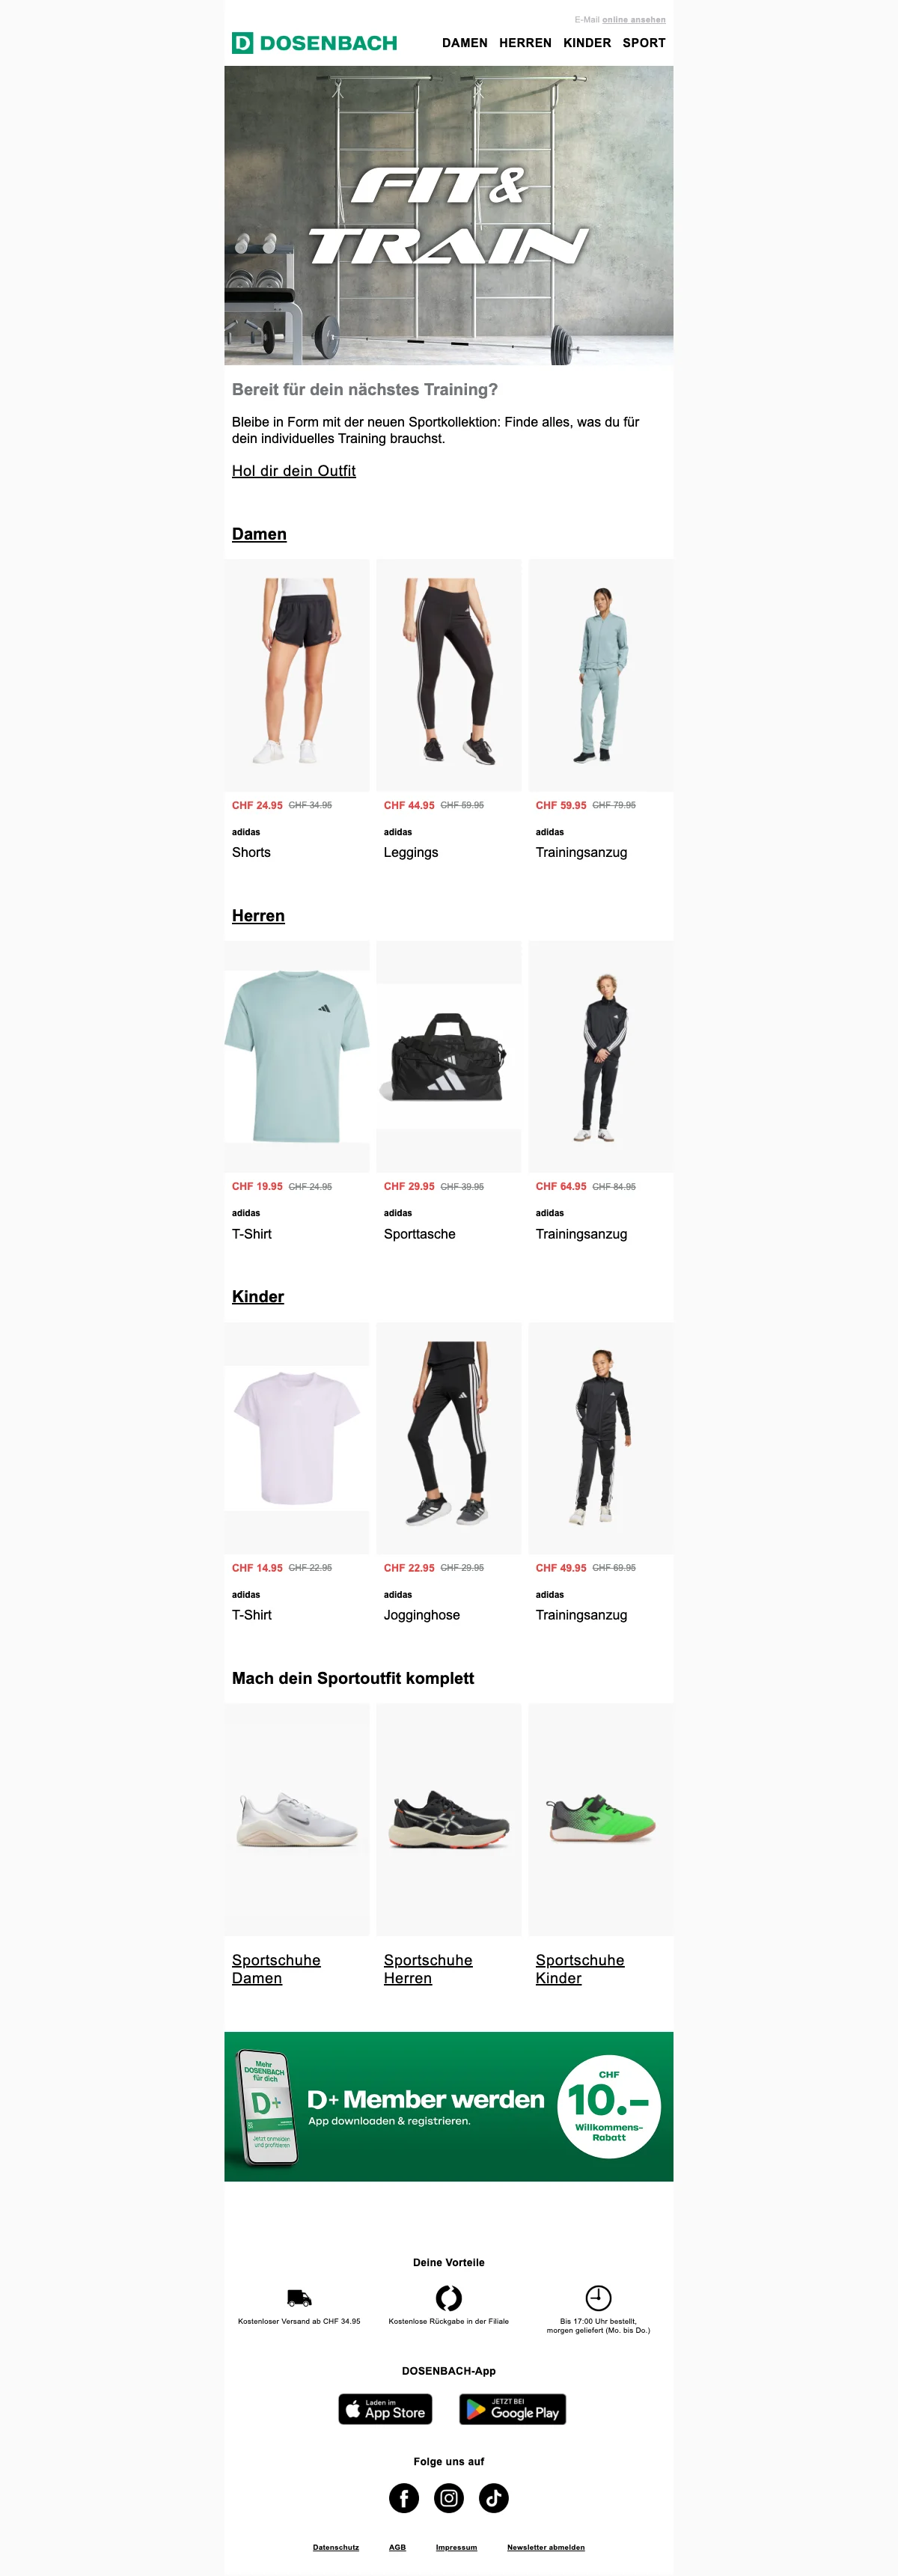The width and height of the screenshot is (898, 2576).
Task: Open the Facebook social icon
Action: [404, 2498]
